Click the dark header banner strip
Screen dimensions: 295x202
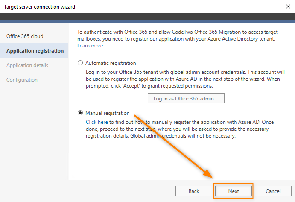coord(148,17)
